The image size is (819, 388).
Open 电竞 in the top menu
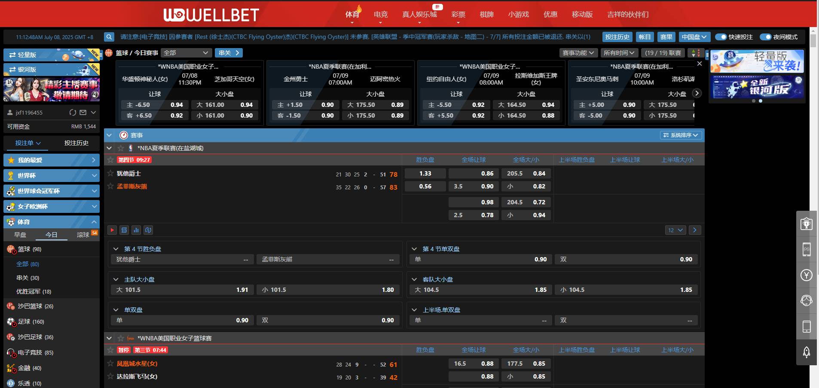pyautogui.click(x=380, y=15)
